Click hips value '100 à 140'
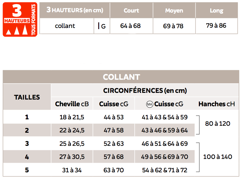 point(218,157)
